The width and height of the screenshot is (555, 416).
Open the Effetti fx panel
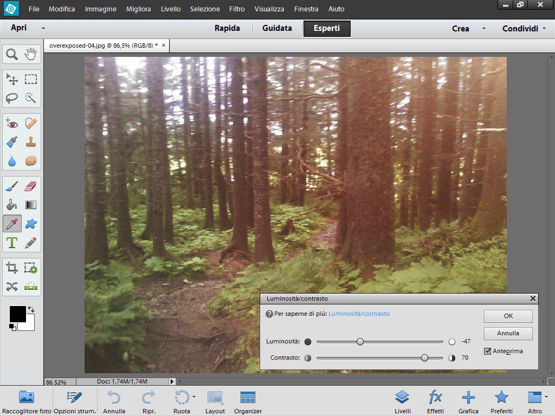pyautogui.click(x=435, y=401)
